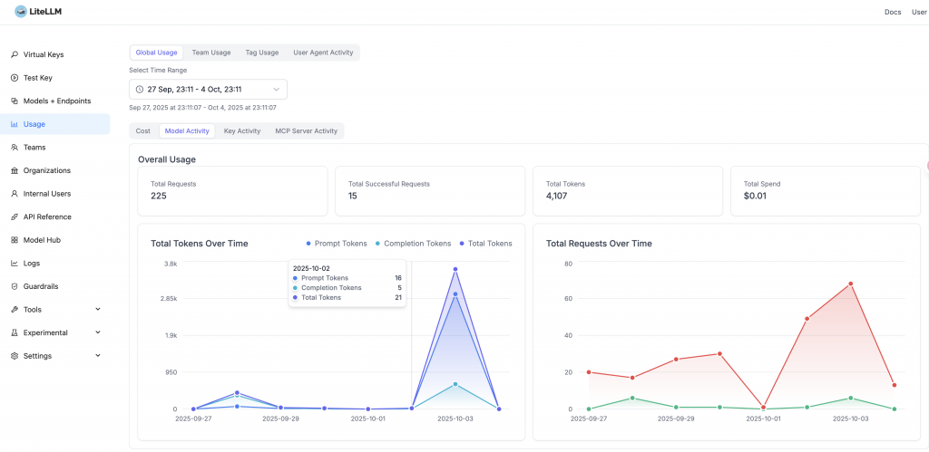
Task: Open the time range dropdown
Action: point(208,89)
